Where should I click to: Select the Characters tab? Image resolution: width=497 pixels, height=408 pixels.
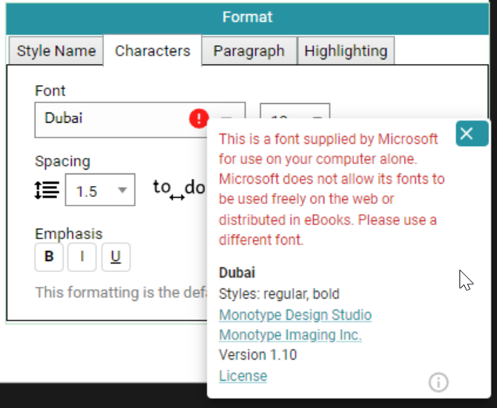153,51
